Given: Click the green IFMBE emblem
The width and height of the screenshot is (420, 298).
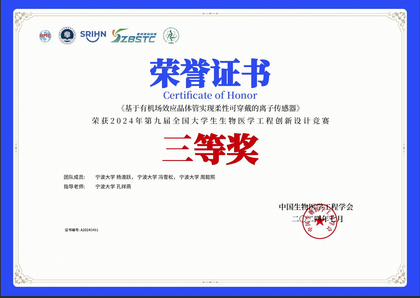Looking at the screenshot, I should (171, 36).
